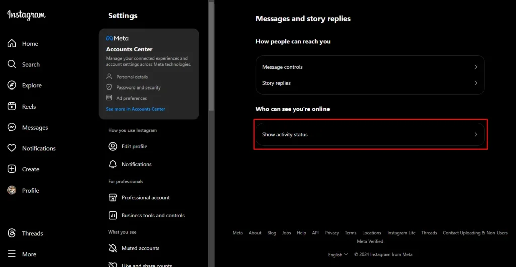Click Ad preferences text
The height and width of the screenshot is (267, 516).
click(132, 98)
